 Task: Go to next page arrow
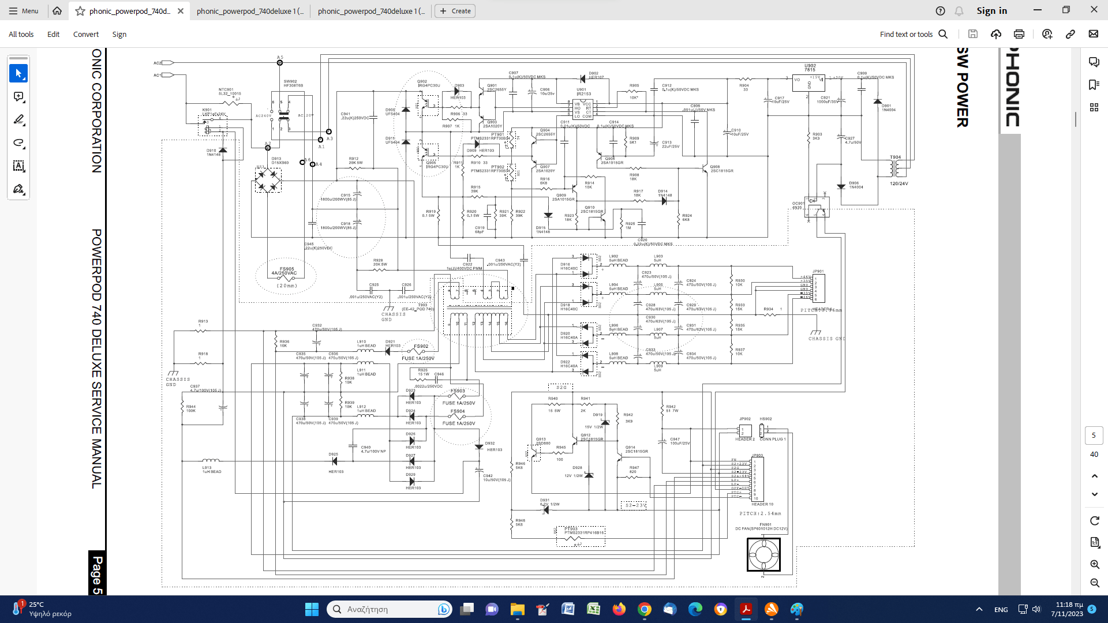pyautogui.click(x=1094, y=494)
